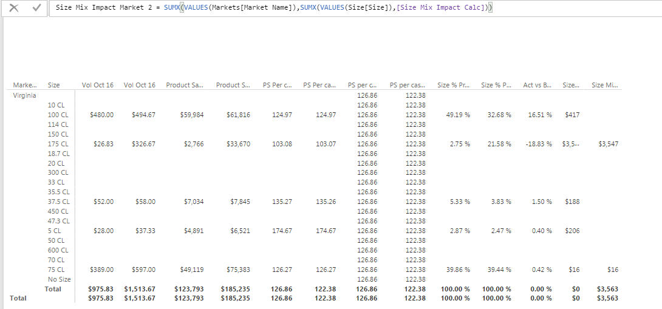662x309 pixels.
Task: Select the 37.5 CL size row
Action: [x=59, y=202]
